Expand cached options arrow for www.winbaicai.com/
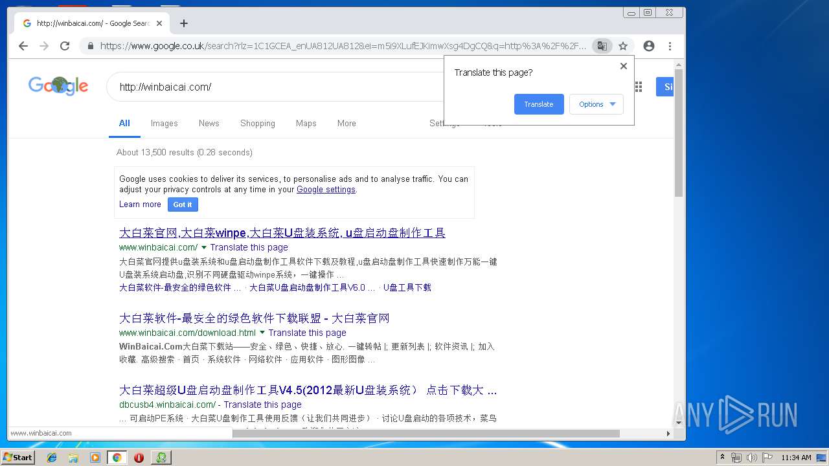 click(x=204, y=247)
